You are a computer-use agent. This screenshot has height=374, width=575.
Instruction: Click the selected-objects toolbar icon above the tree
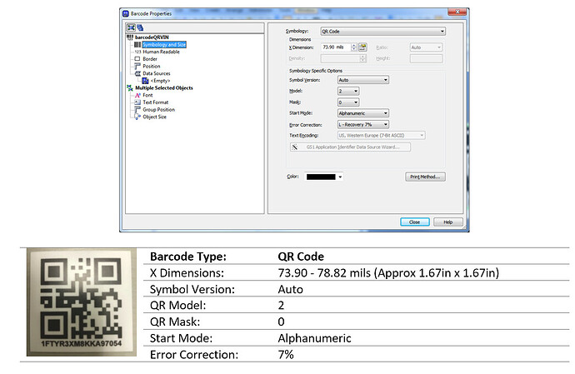(x=131, y=27)
